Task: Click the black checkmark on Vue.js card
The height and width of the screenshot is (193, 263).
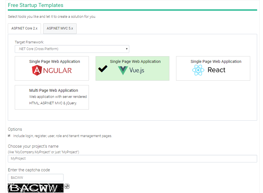Action: (103, 69)
